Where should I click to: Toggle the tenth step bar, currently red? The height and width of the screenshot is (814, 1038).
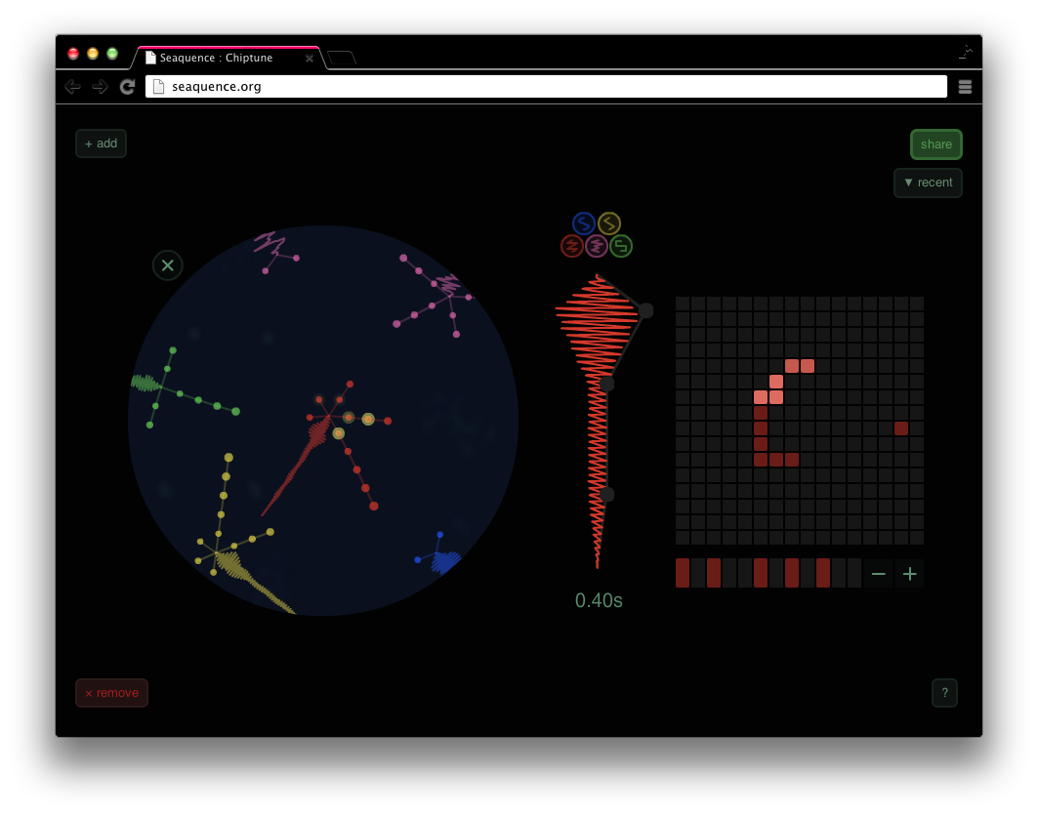[x=823, y=573]
